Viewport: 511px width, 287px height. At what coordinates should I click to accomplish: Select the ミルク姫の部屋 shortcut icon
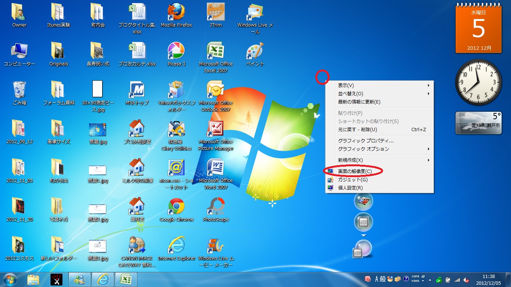[137, 171]
